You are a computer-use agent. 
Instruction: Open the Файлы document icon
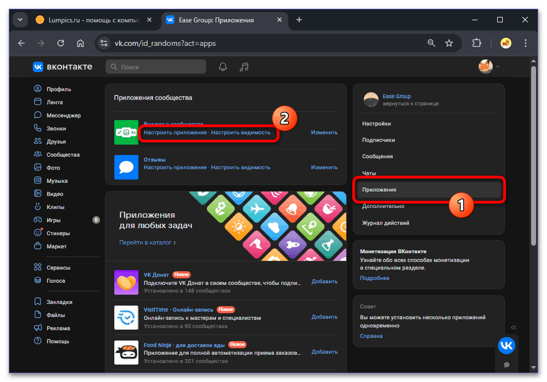(x=38, y=315)
